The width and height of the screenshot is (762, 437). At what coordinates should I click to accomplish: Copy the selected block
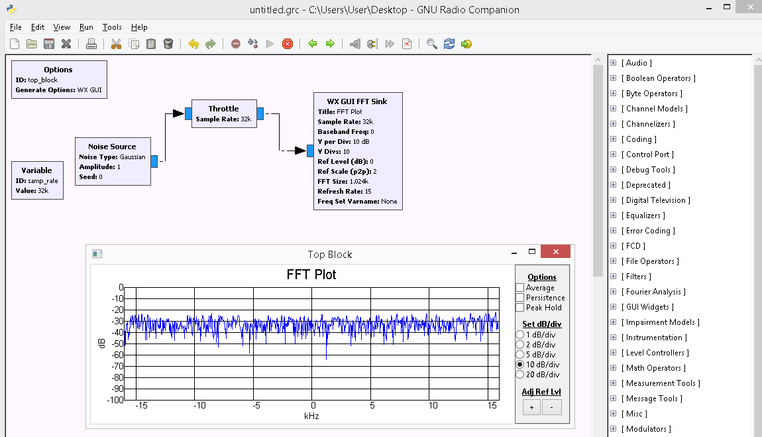[x=134, y=44]
